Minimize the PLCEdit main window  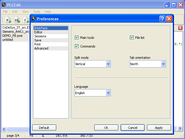(167, 5)
